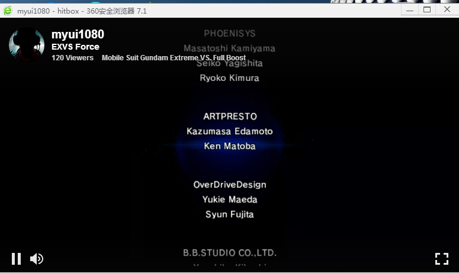This screenshot has height=273, width=459.
Task: Click the 120 Viewers count
Action: click(72, 58)
